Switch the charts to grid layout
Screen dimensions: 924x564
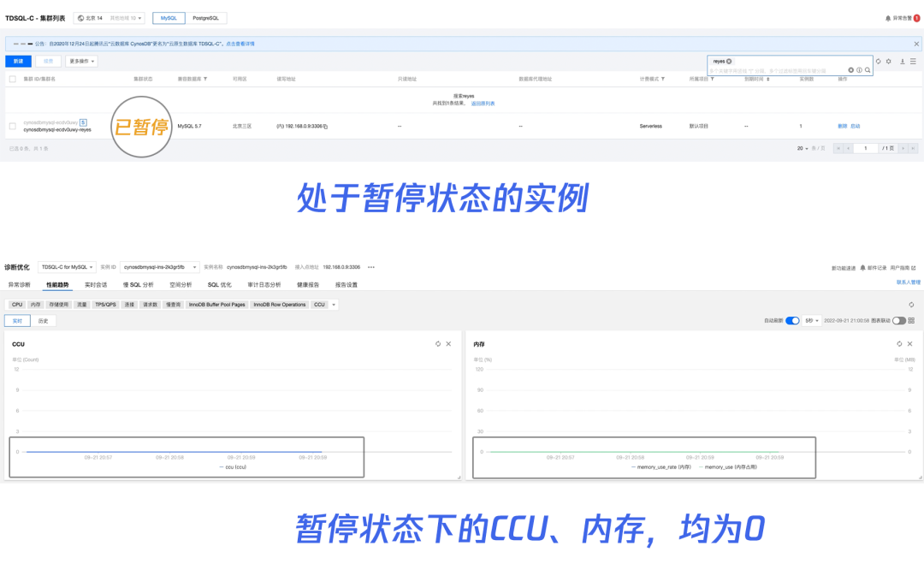pos(912,321)
